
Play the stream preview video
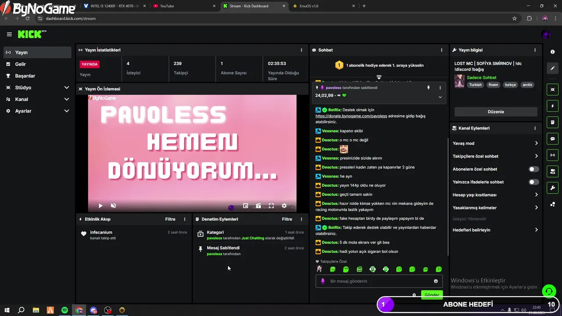101,205
